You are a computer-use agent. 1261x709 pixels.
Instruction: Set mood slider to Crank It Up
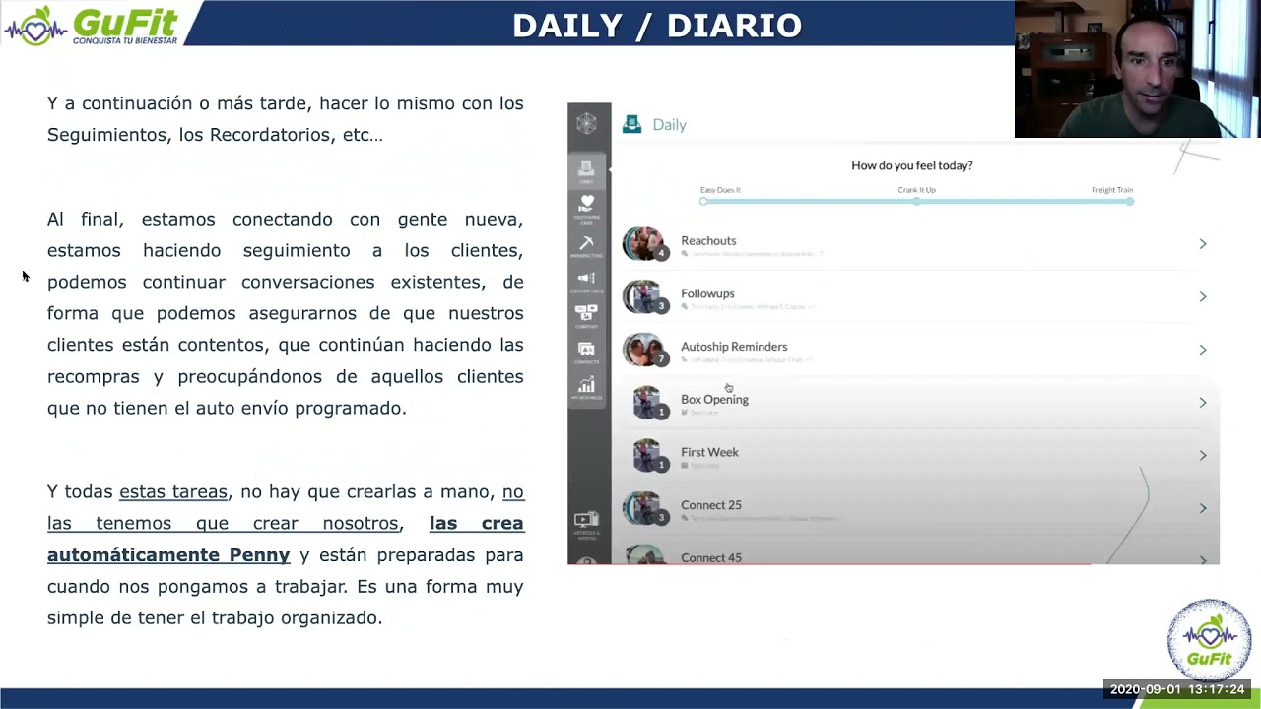(917, 201)
